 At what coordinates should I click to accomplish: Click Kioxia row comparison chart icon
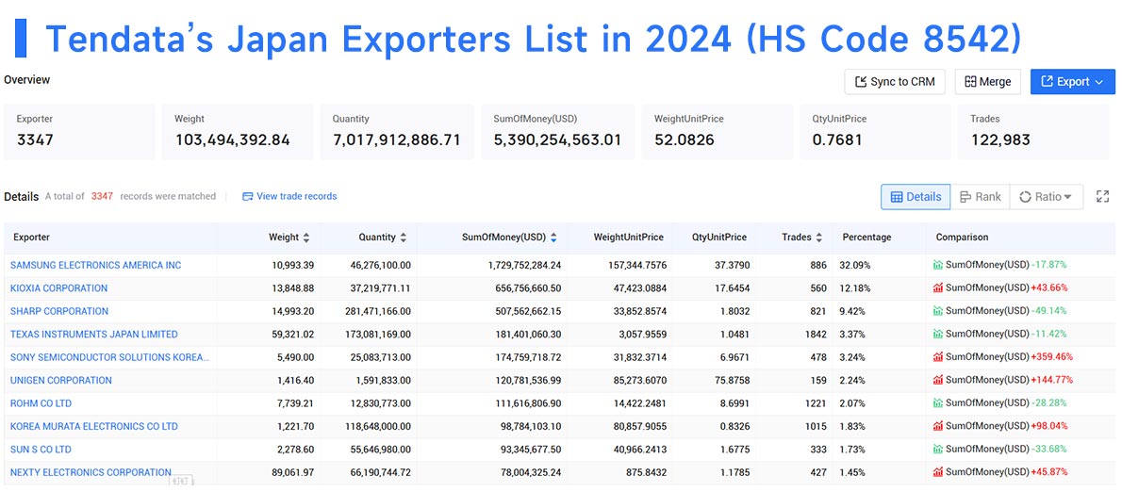click(x=938, y=287)
